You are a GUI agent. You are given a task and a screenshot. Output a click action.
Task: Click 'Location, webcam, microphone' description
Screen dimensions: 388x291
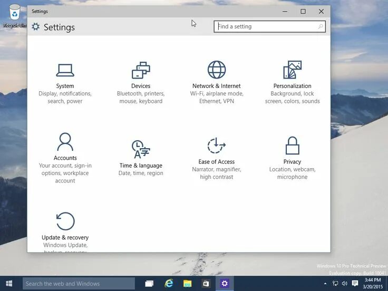click(292, 173)
